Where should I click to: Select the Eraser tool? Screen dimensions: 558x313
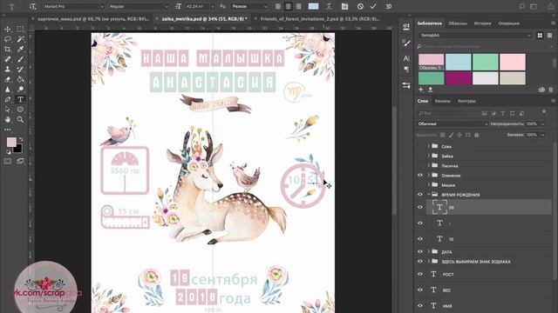point(8,79)
